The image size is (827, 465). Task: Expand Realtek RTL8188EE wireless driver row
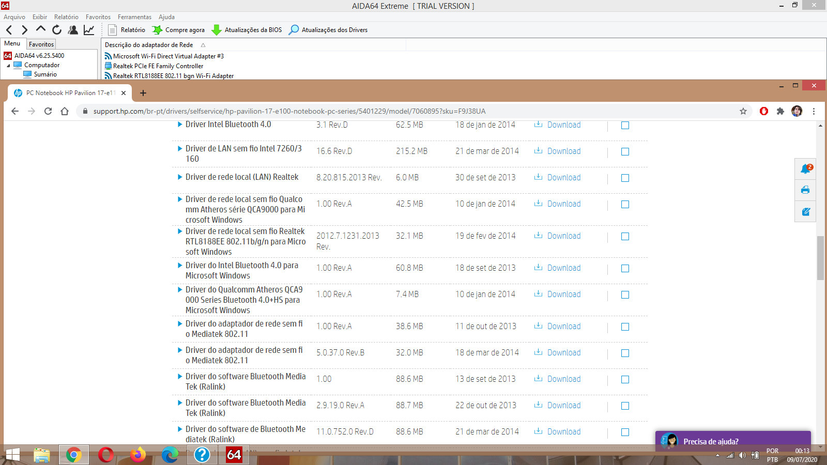click(x=180, y=231)
